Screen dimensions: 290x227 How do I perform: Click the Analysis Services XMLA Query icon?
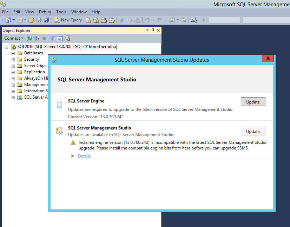[x=112, y=20]
